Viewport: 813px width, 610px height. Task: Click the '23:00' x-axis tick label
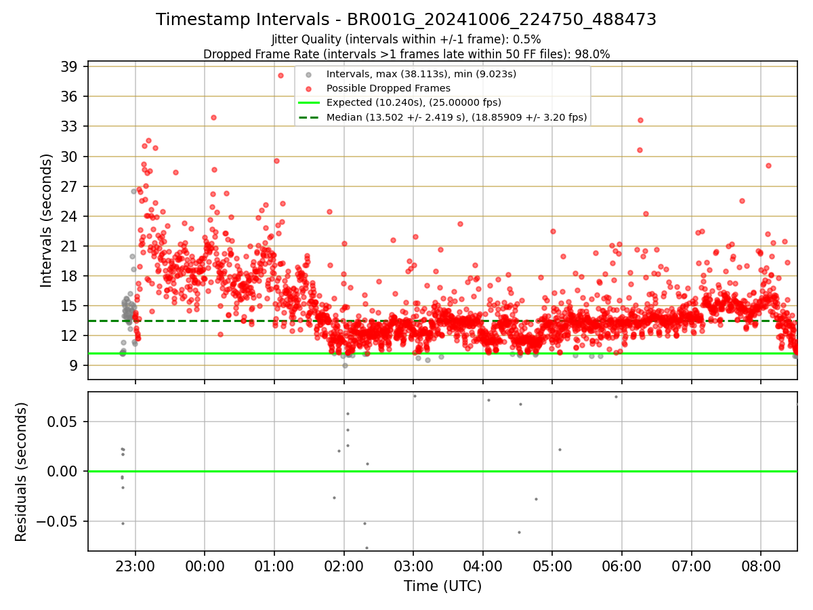point(135,565)
